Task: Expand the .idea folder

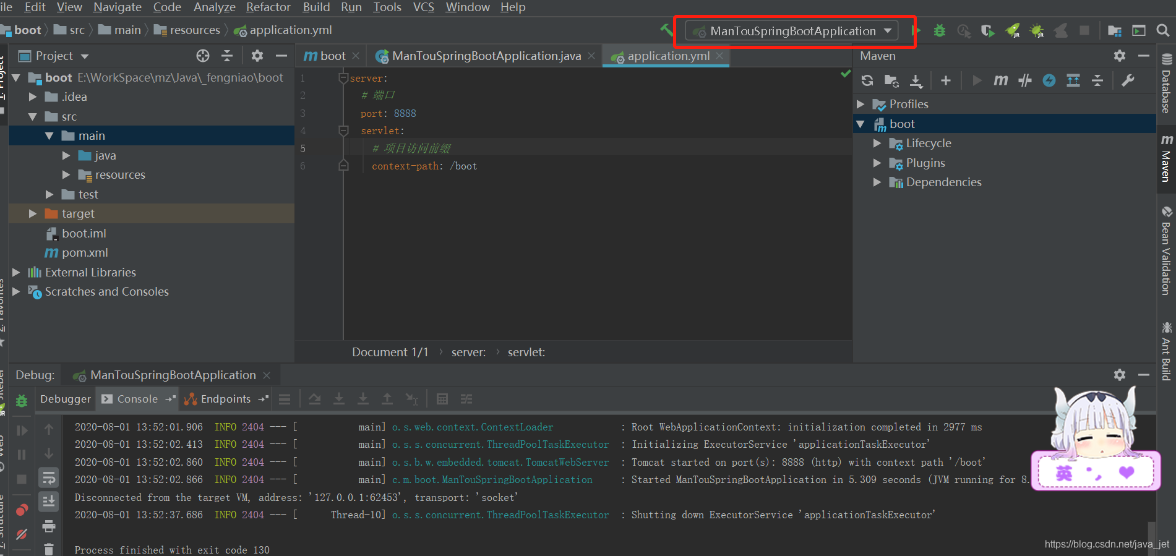Action: 33,97
